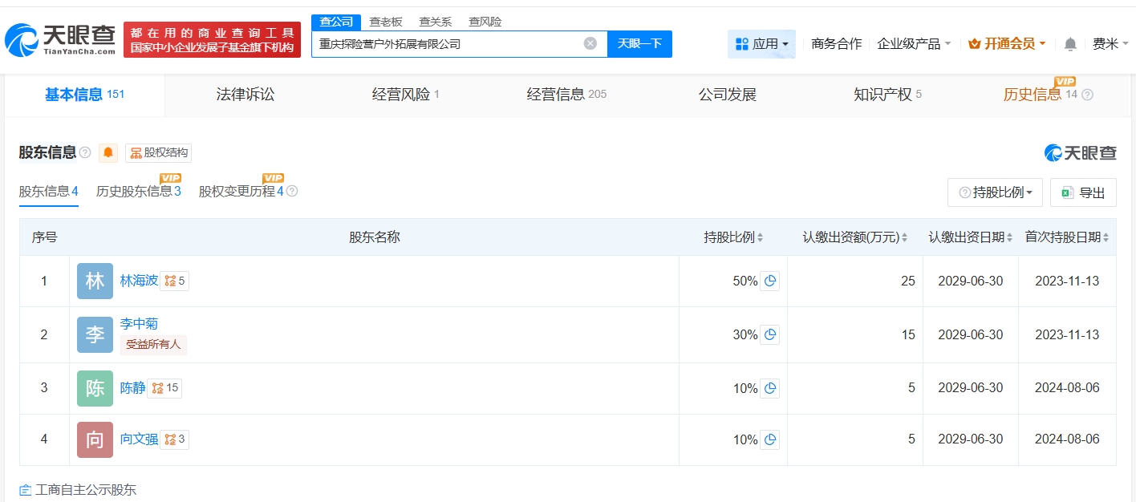Open shareholder link 林海波

pyautogui.click(x=139, y=281)
